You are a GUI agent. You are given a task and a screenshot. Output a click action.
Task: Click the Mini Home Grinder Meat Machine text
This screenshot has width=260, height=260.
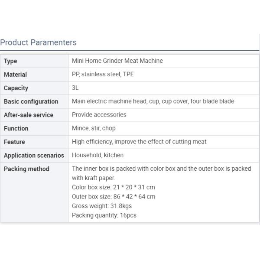(117, 61)
